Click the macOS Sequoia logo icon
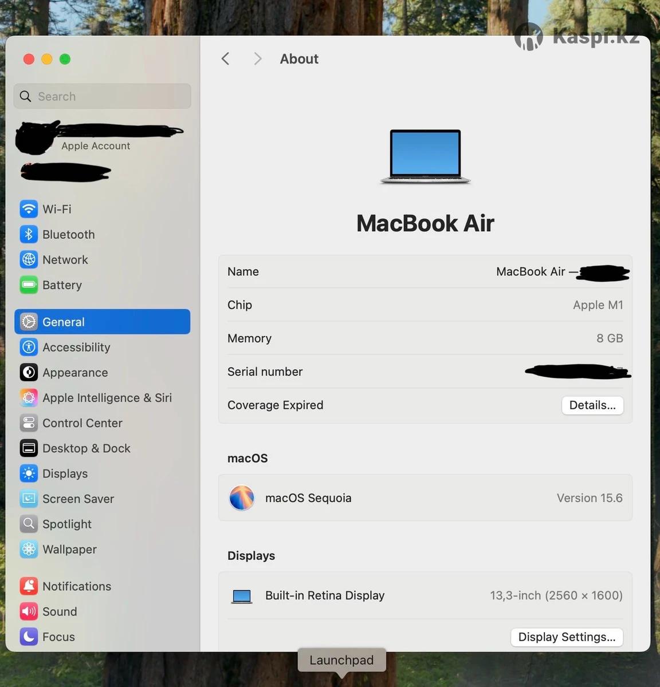The width and height of the screenshot is (660, 687). [242, 498]
